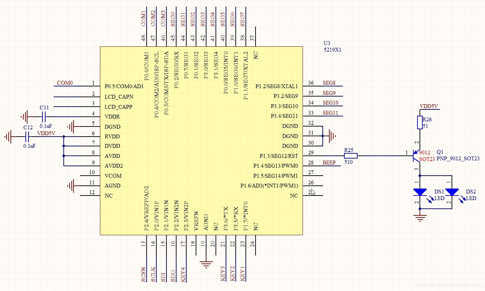Click the VDDR pin name
Screen dimensions: 485x291
click(112, 116)
